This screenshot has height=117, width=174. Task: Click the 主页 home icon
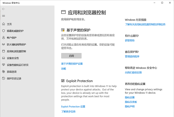click(x=3, y=24)
